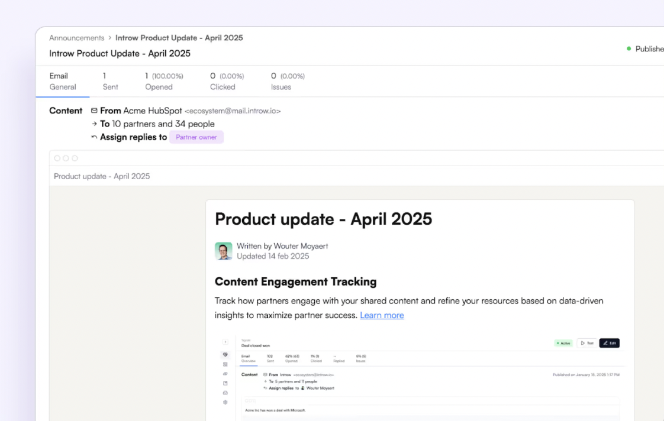
Task: Click the heading 'Product update - April 2025'
Action: [324, 219]
